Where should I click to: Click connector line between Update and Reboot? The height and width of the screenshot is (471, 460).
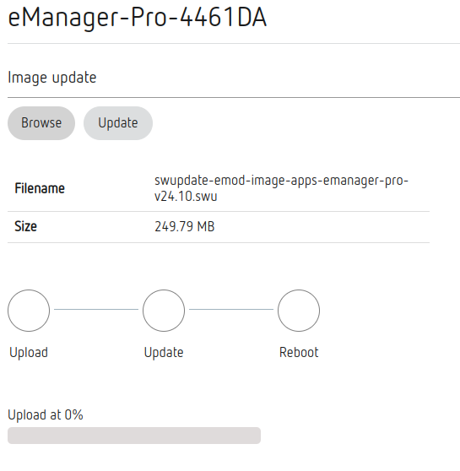point(231,309)
